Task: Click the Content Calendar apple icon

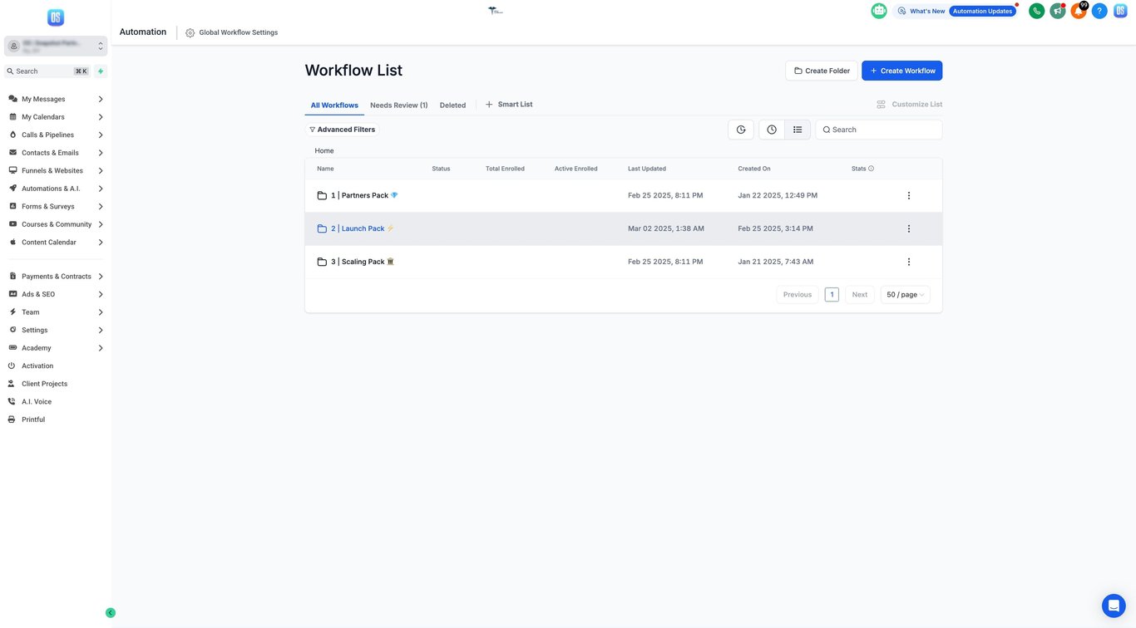Action: (x=12, y=243)
